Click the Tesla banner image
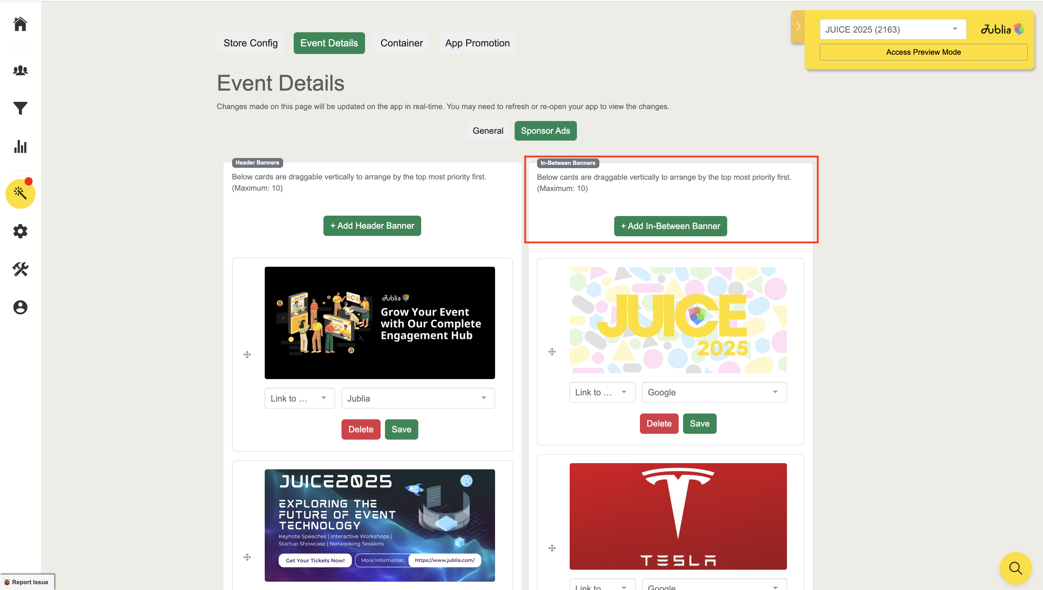1043x590 pixels. coord(678,516)
